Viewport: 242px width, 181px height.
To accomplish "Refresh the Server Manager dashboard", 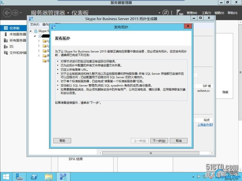I will point(166,13).
